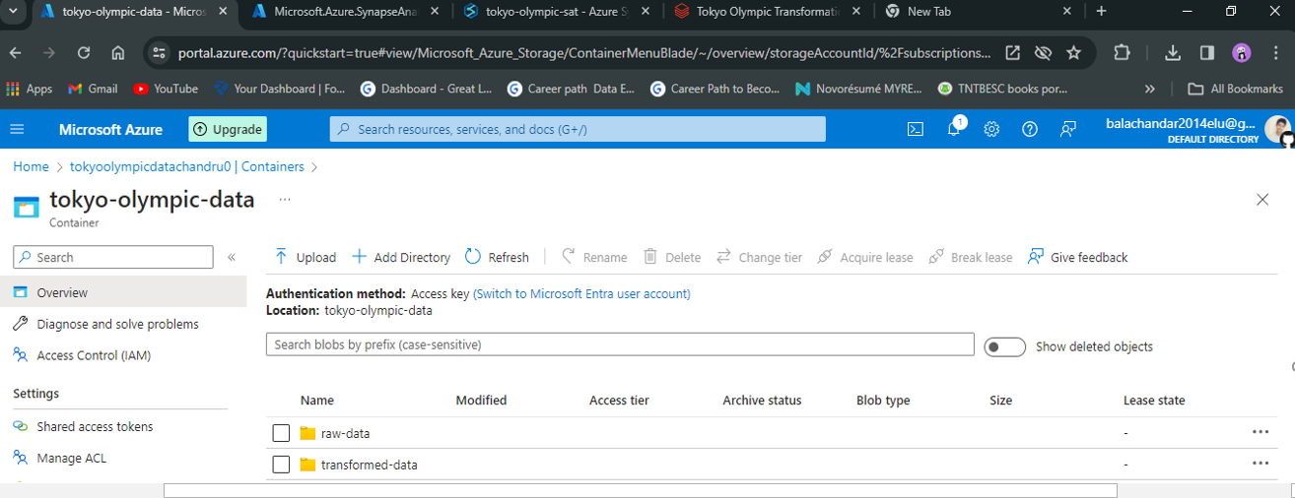The height and width of the screenshot is (498, 1295).
Task: Open the Apps bookmarks shortcut
Action: click(30, 89)
